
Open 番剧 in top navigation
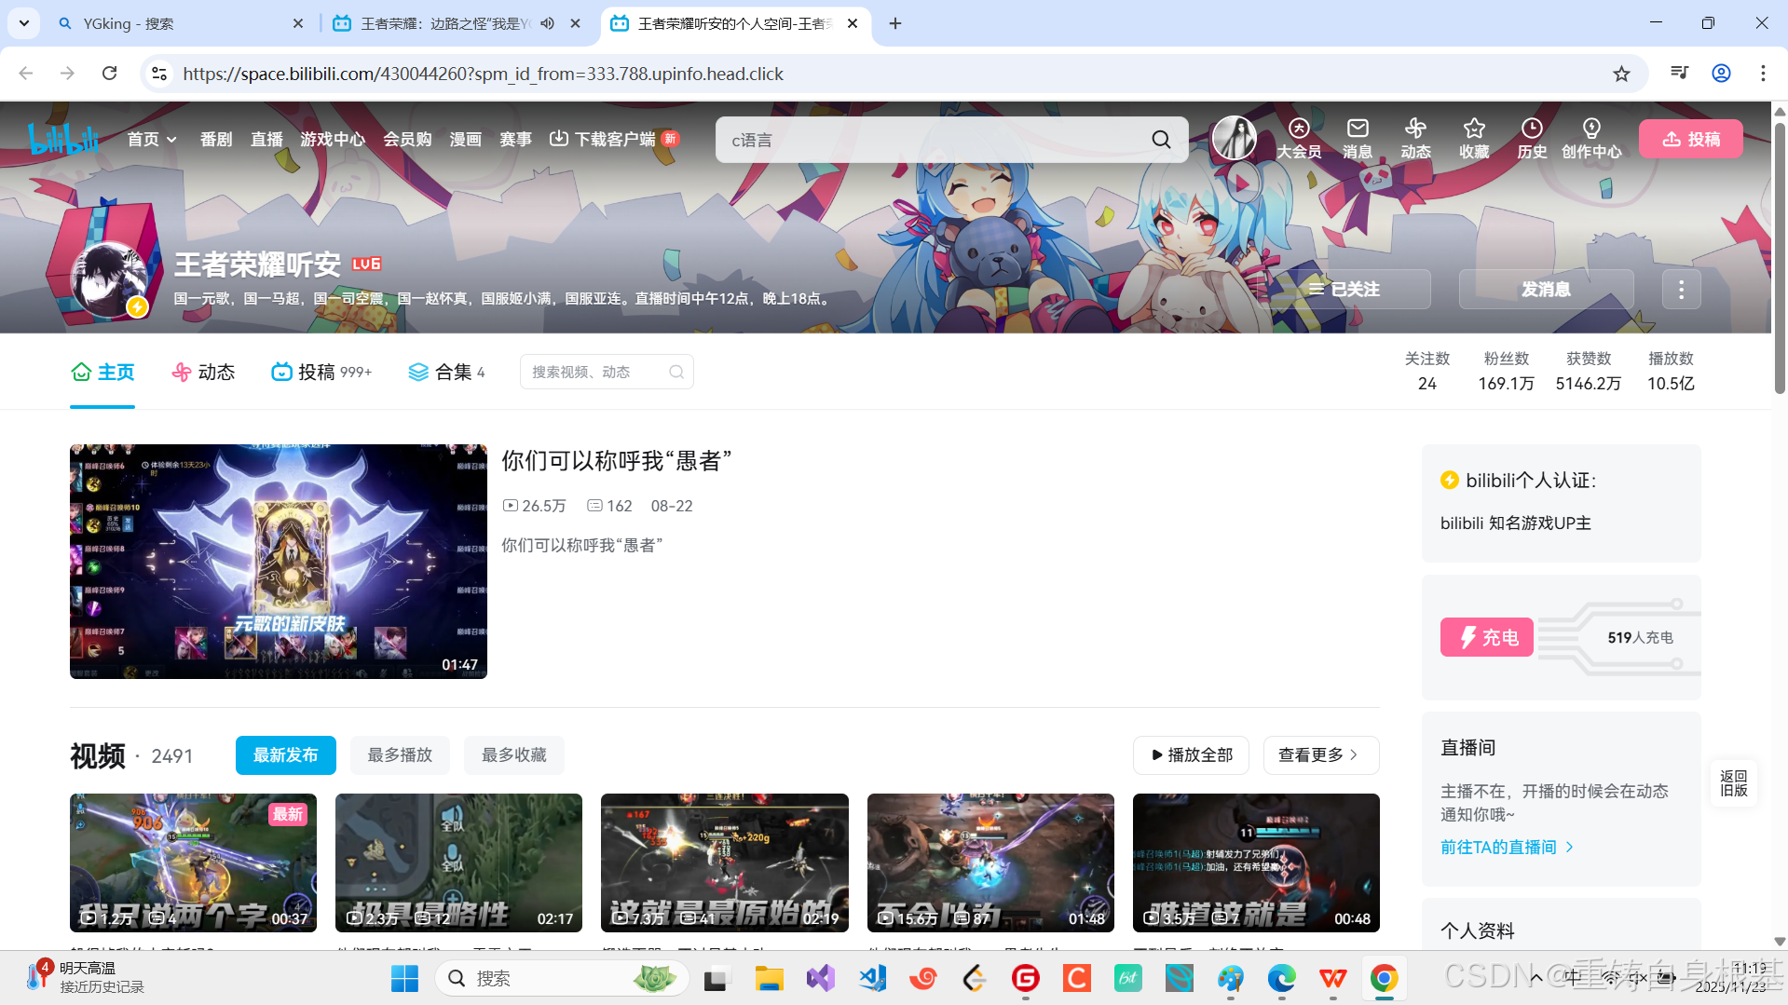(x=216, y=139)
